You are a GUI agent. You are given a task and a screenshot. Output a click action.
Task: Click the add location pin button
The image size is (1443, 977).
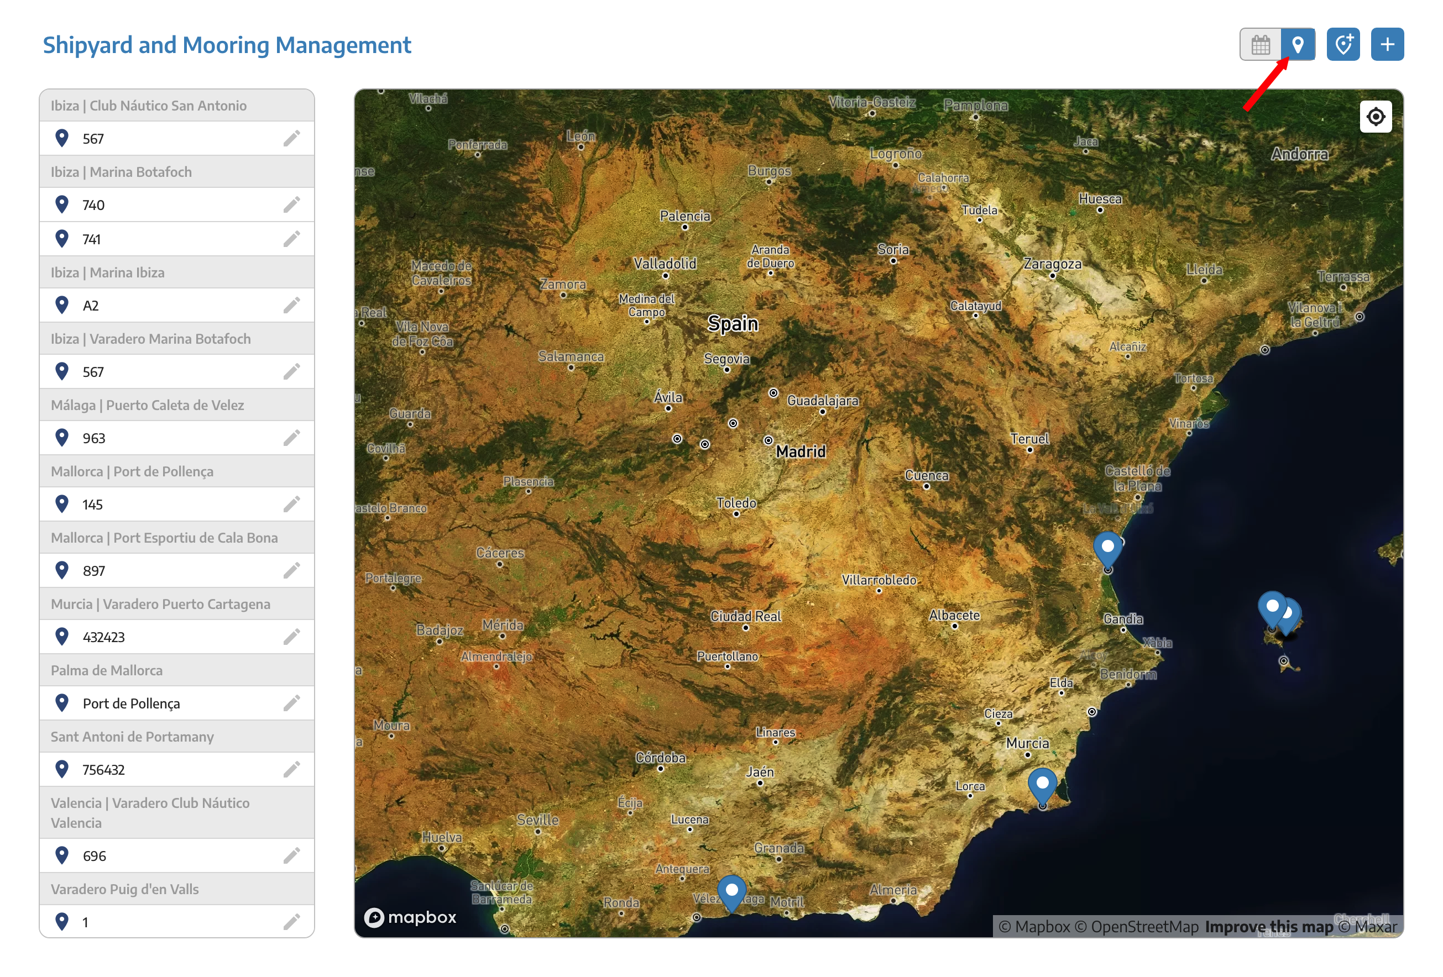pyautogui.click(x=1343, y=45)
